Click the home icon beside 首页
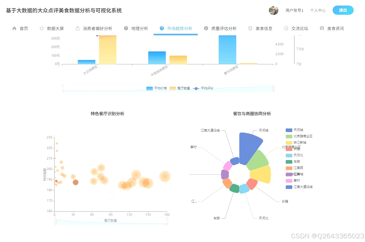The height and width of the screenshot is (242, 365). (14, 28)
